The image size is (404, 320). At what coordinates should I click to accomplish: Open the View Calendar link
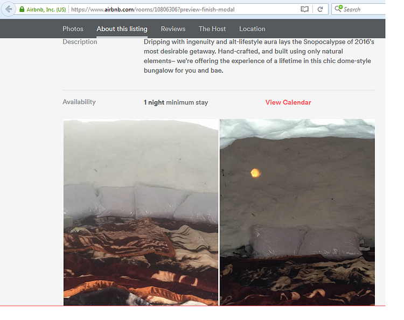[x=288, y=102]
